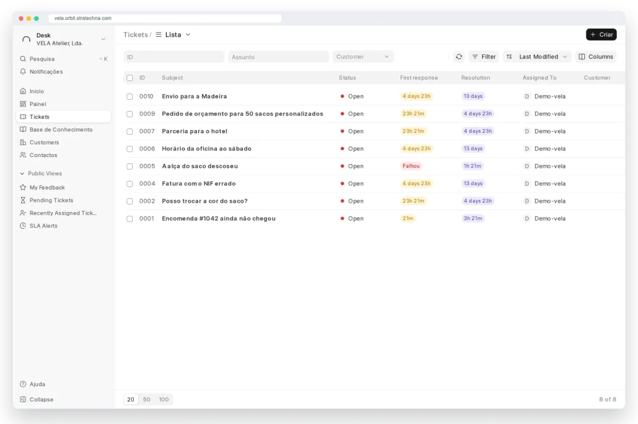The width and height of the screenshot is (638, 424).
Task: Click the Desk logo icon
Action: (x=26, y=39)
